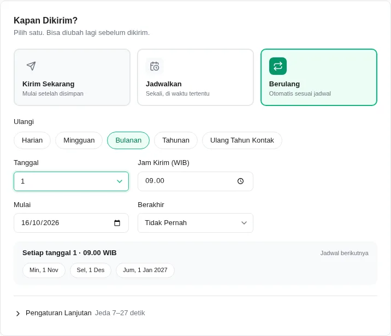
Task: Click the green repeat arrows icon
Action: [278, 66]
